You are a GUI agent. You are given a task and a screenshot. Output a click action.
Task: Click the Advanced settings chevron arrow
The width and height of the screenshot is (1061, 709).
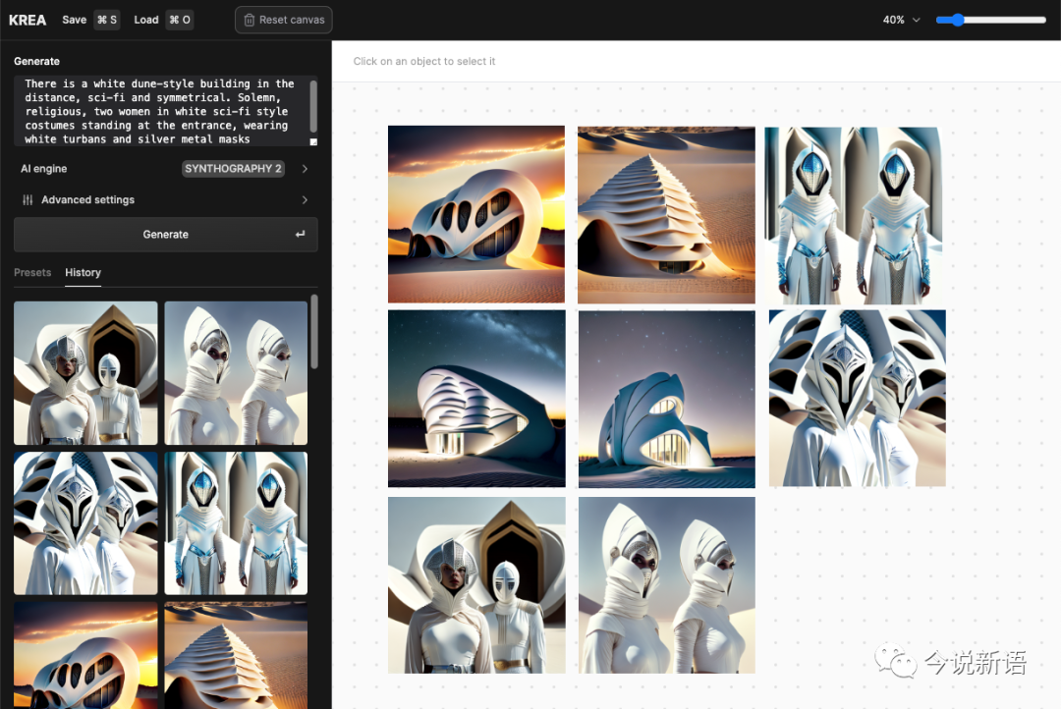pyautogui.click(x=305, y=199)
